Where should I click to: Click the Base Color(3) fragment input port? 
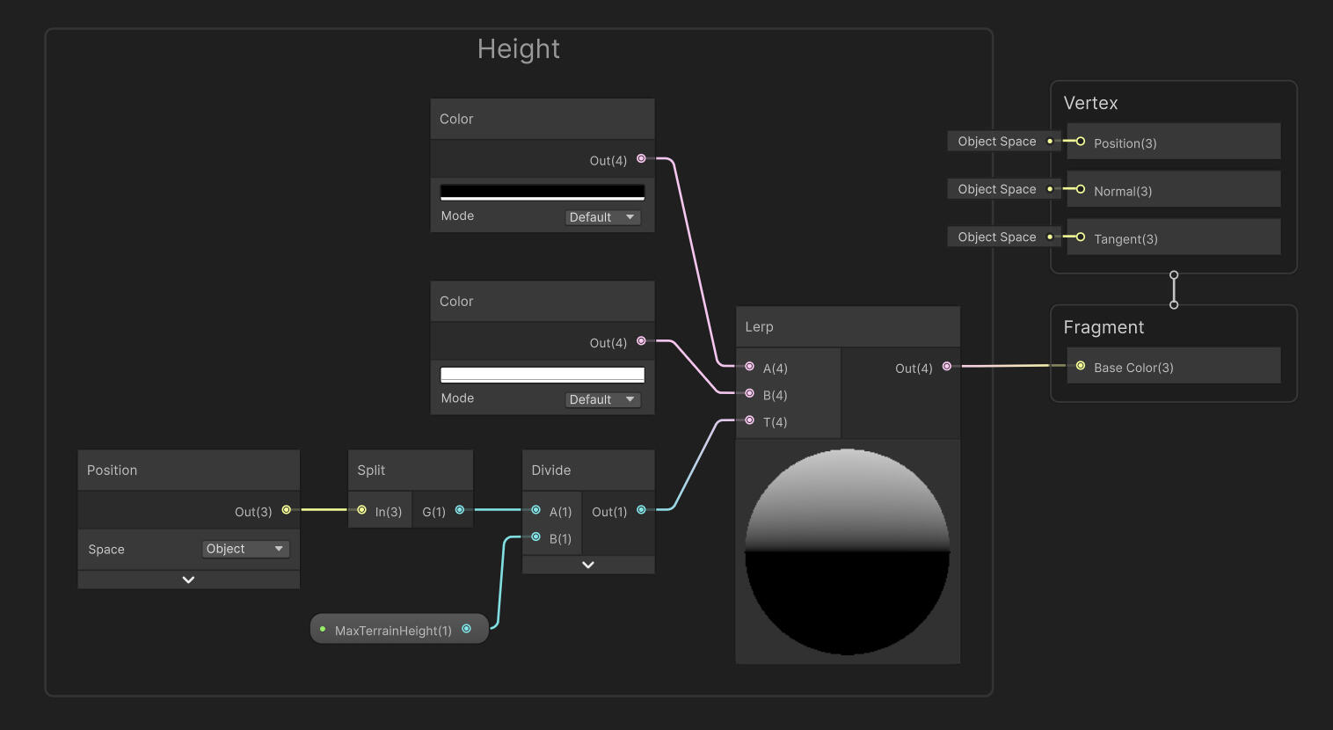1081,366
